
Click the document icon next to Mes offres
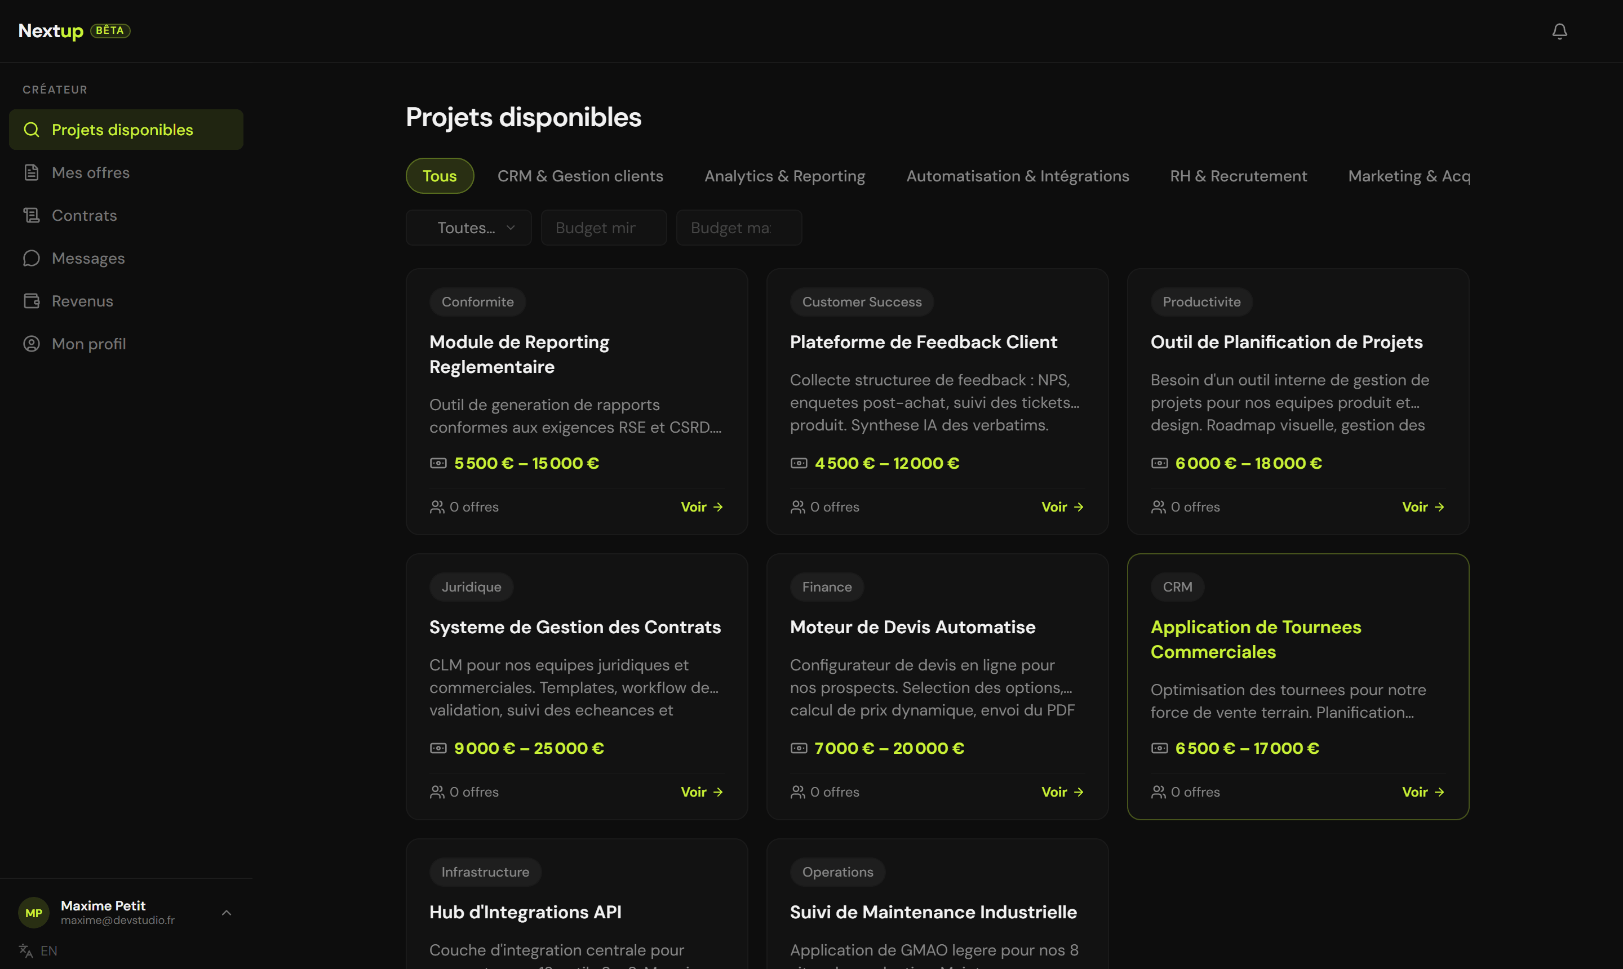[x=32, y=172]
